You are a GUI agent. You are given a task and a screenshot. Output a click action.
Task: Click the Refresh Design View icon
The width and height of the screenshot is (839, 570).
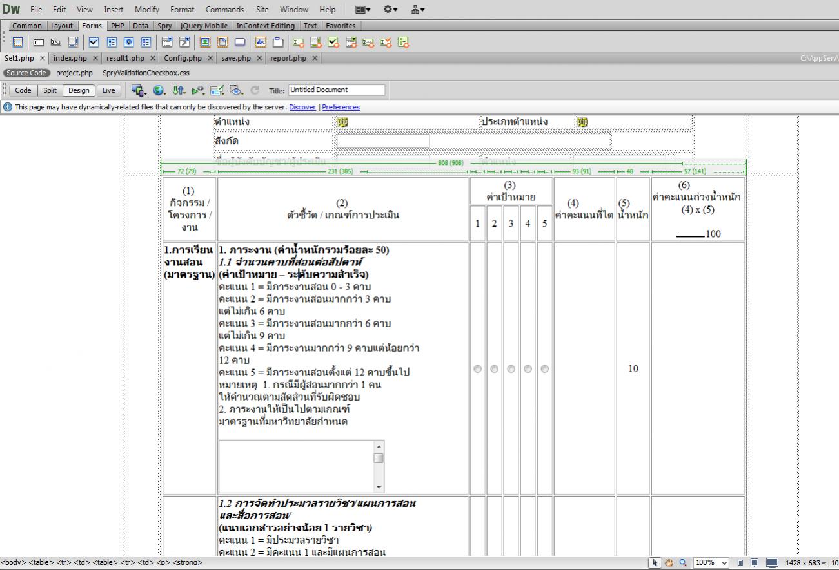[x=254, y=90]
